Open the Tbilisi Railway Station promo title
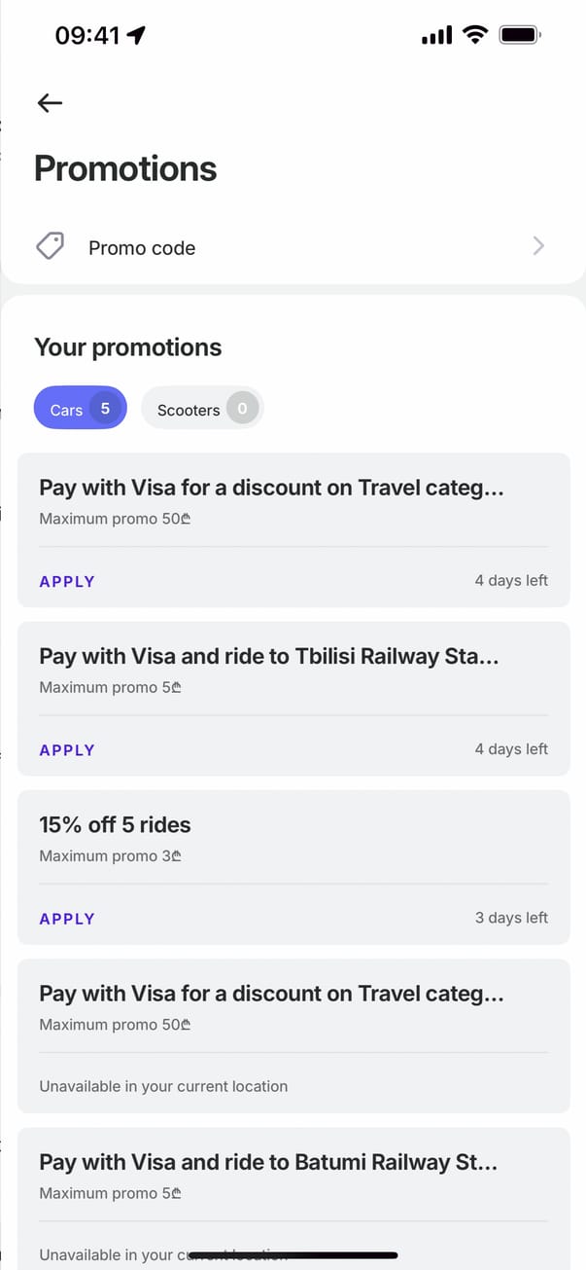 coord(269,657)
